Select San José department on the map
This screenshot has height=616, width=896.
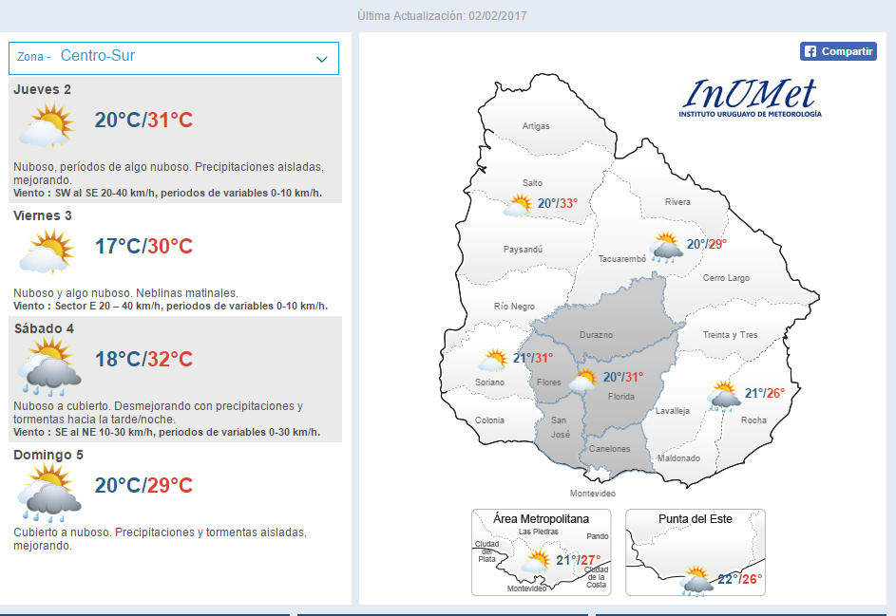[560, 428]
